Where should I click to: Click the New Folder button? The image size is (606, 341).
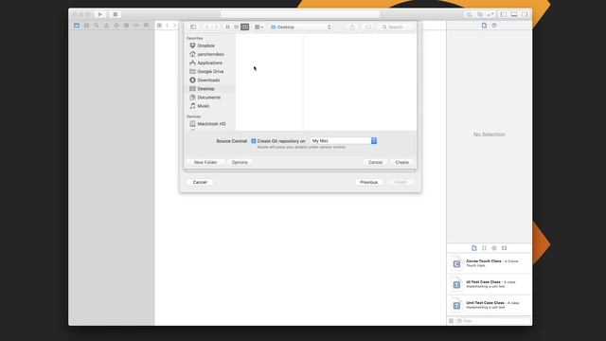point(205,162)
